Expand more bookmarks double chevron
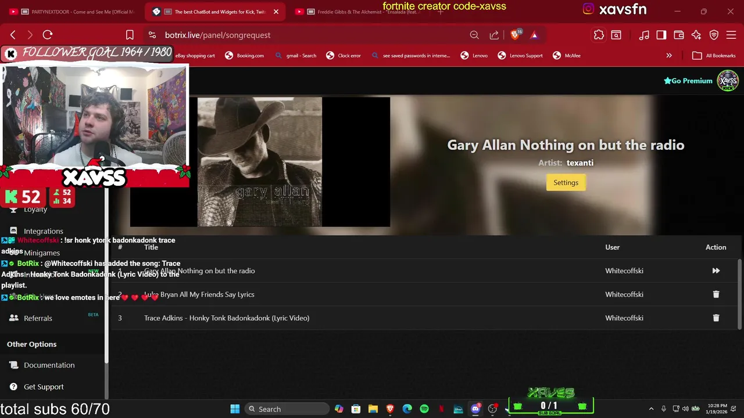Screen dimensions: 744x418 tap(669, 56)
